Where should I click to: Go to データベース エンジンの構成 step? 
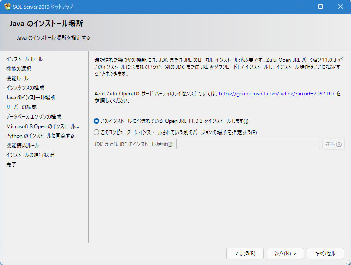[x=34, y=117]
